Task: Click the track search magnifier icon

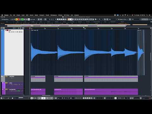Action: [x=4, y=28]
